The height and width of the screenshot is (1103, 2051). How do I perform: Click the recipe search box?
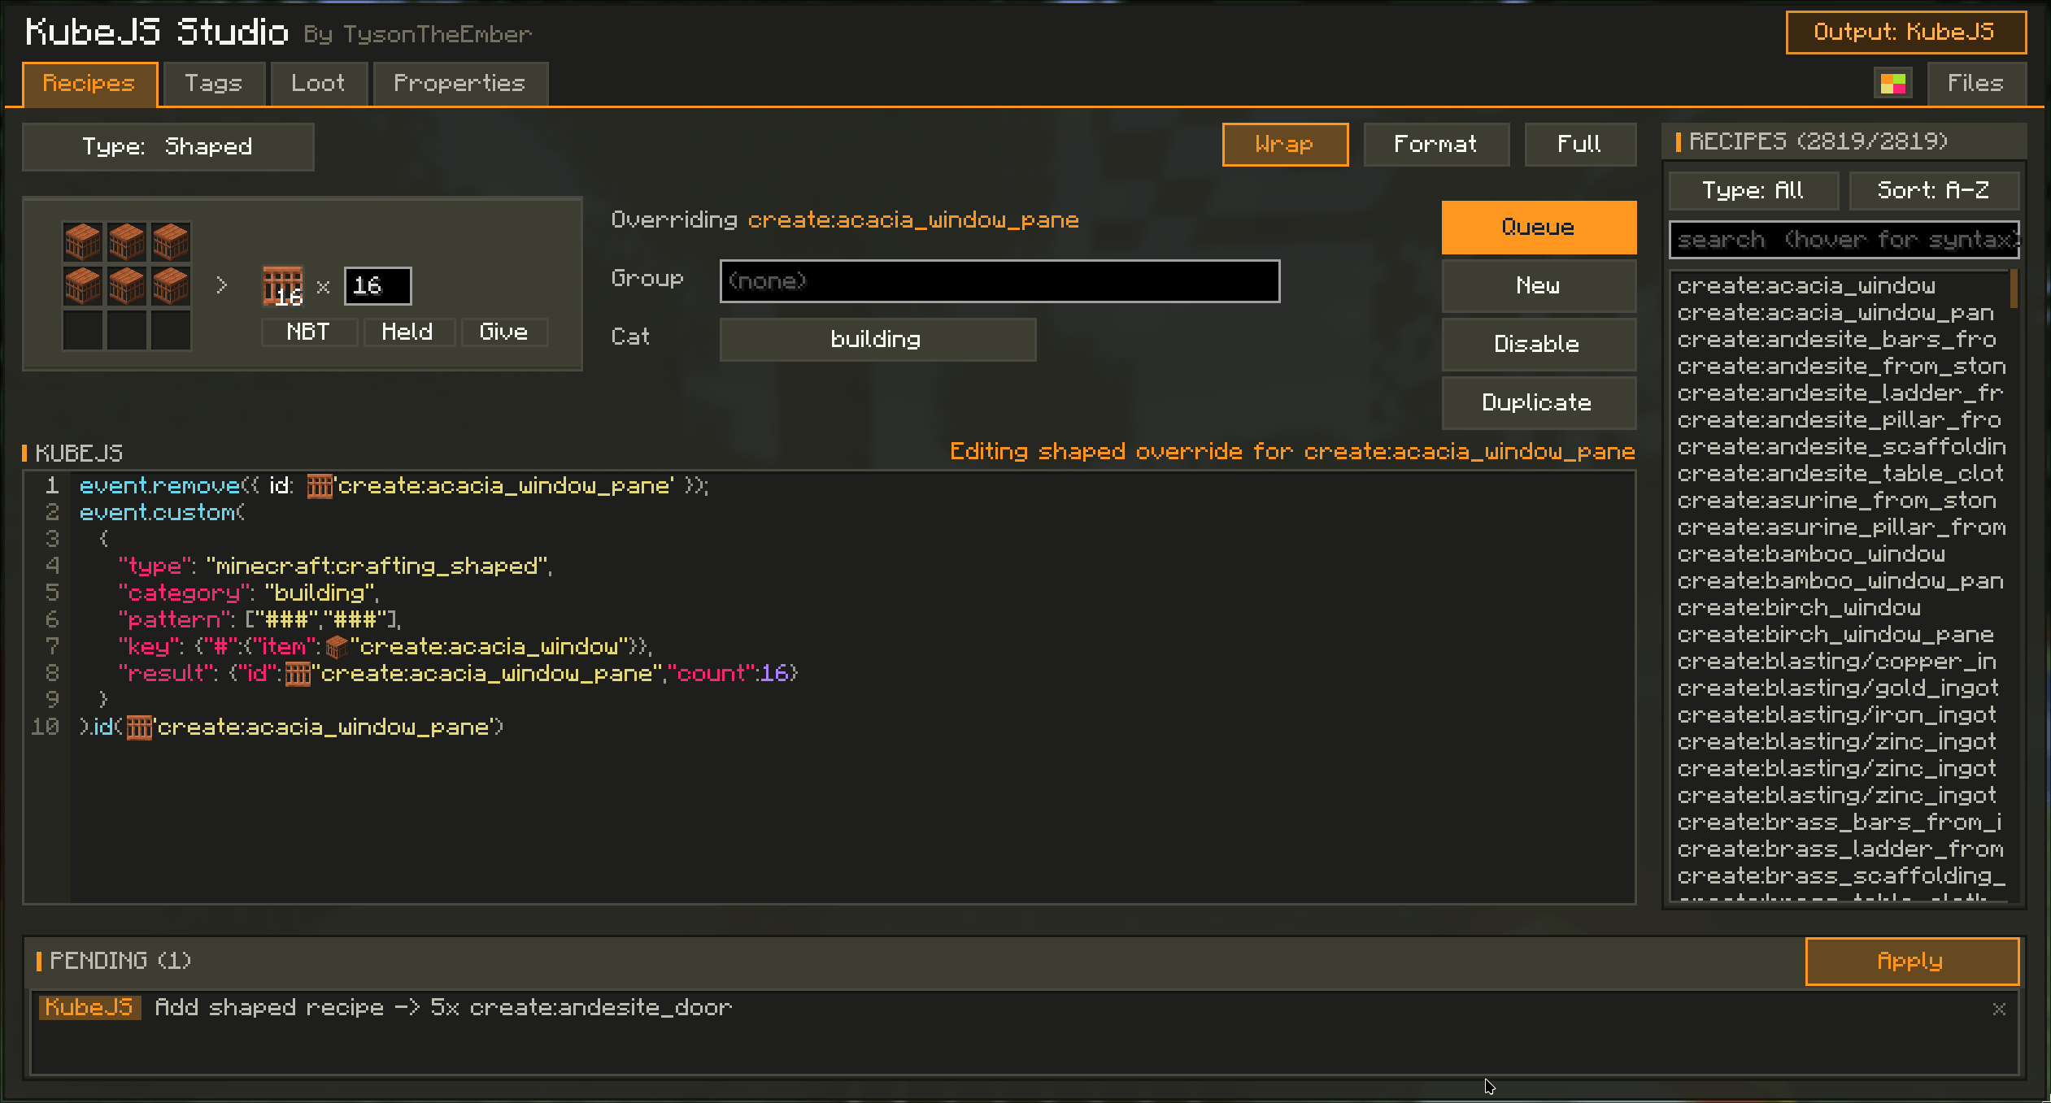[x=1844, y=241]
